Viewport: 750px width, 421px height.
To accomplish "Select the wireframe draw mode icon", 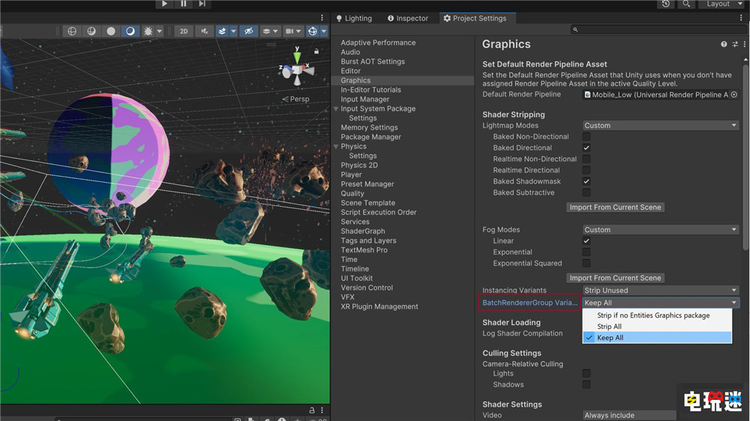I will pyautogui.click(x=72, y=31).
